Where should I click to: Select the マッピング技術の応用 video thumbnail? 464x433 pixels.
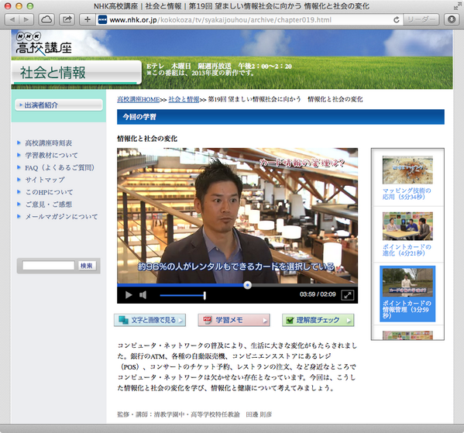tap(407, 170)
